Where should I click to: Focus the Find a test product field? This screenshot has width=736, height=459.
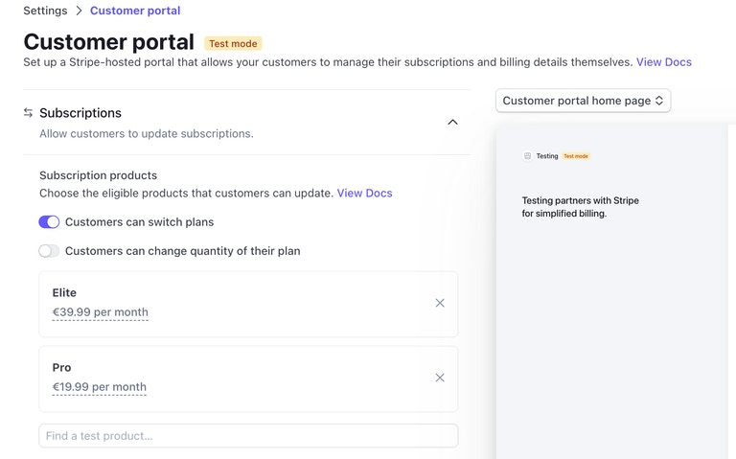point(248,436)
